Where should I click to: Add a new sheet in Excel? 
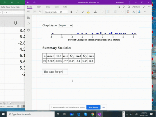click(4, 103)
